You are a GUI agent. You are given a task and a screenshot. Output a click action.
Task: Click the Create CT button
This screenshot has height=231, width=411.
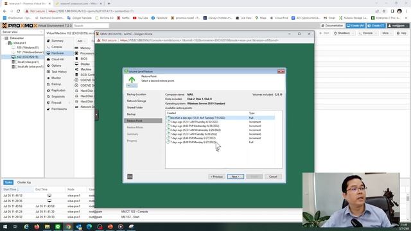coord(376,26)
